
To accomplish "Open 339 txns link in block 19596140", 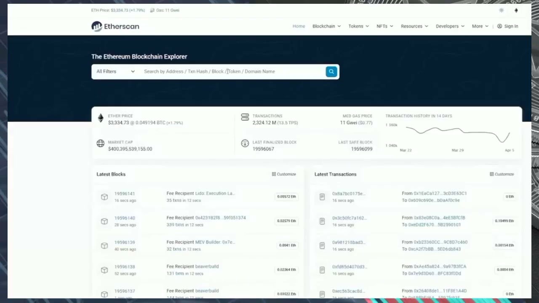I will click(x=175, y=225).
